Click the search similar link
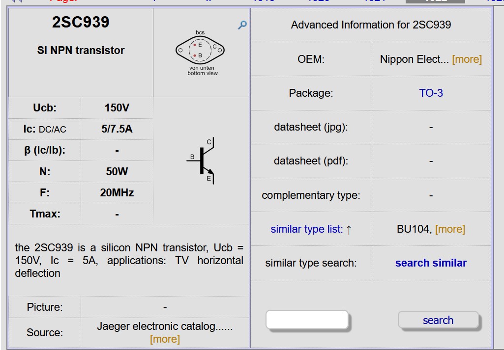The height and width of the screenshot is (350, 504). (x=431, y=263)
